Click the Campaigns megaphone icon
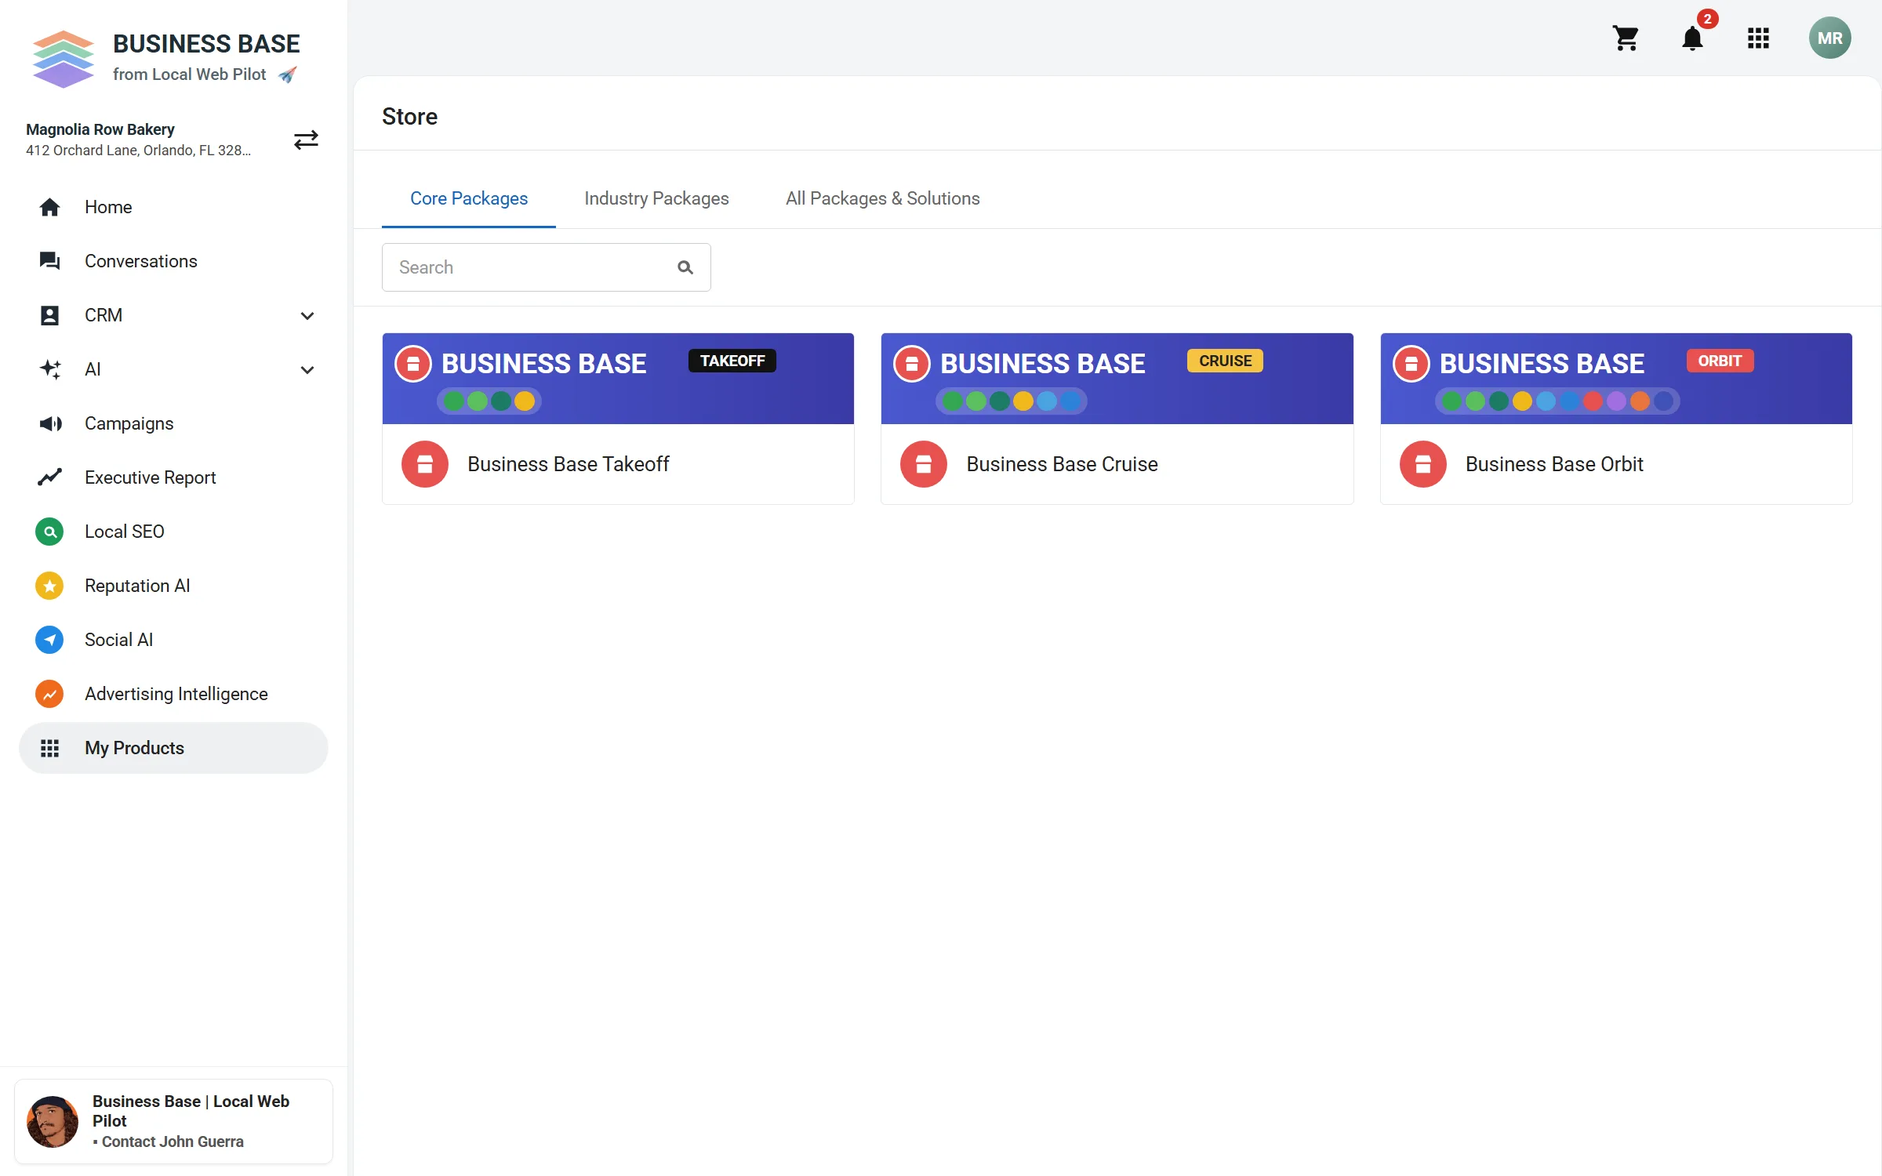This screenshot has width=1882, height=1176. (50, 423)
